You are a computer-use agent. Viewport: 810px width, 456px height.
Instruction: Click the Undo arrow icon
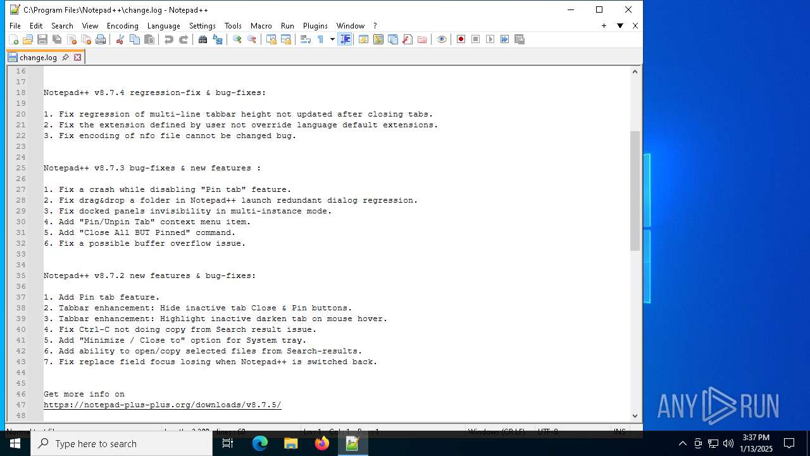point(168,39)
